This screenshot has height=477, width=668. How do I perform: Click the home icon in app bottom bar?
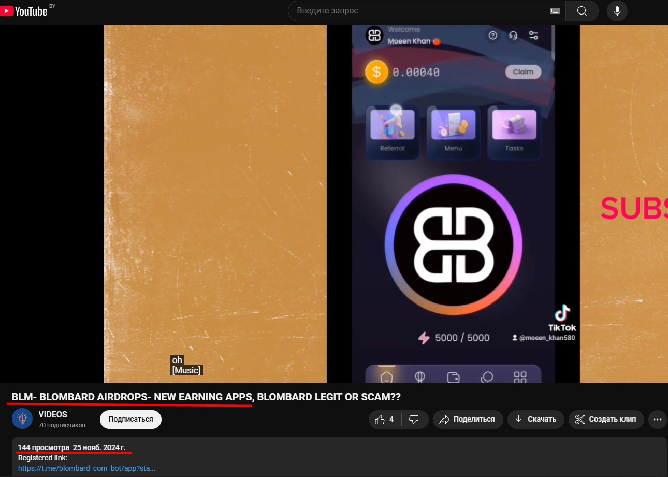pos(386,378)
